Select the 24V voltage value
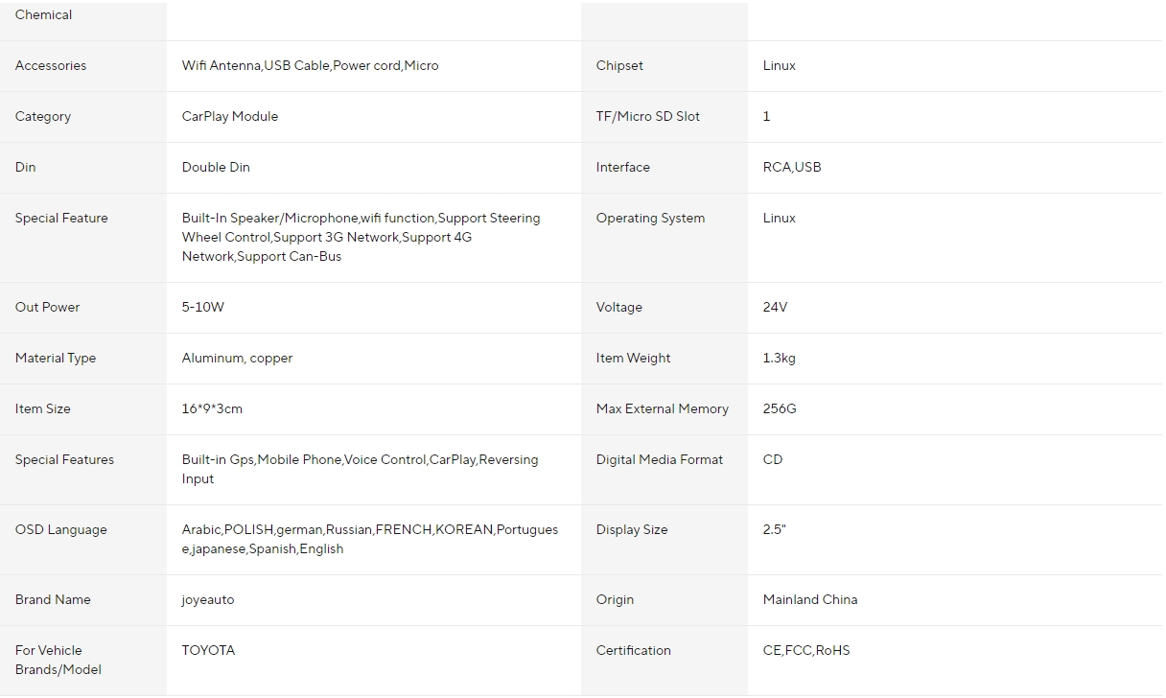 pyautogui.click(x=775, y=308)
